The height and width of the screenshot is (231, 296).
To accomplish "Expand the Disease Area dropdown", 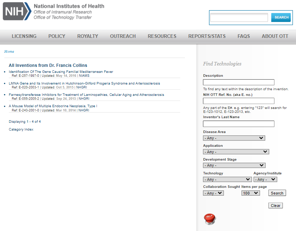I will pyautogui.click(x=234, y=138).
